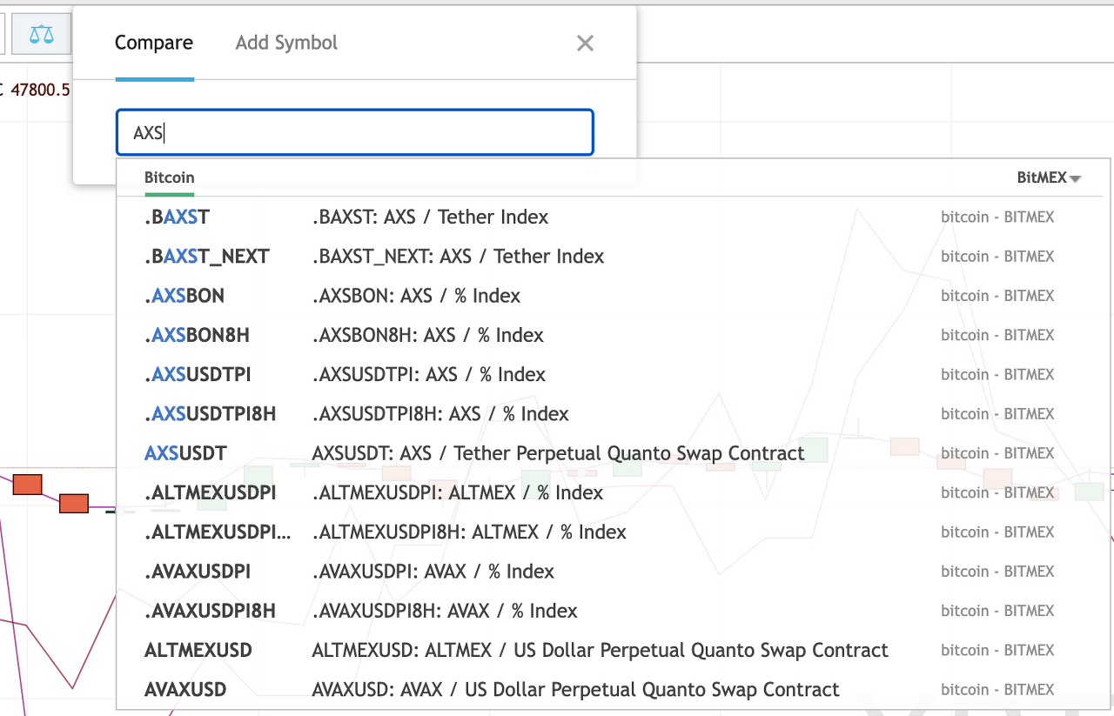Open the BitMEX exchange dropdown

point(1049,177)
